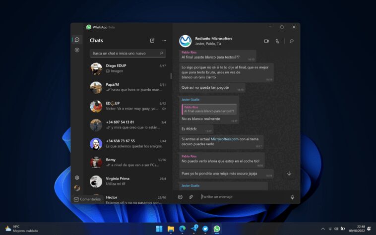This screenshot has width=376, height=235.
Task: Open the Papá/M conversation
Action: (x=127, y=87)
